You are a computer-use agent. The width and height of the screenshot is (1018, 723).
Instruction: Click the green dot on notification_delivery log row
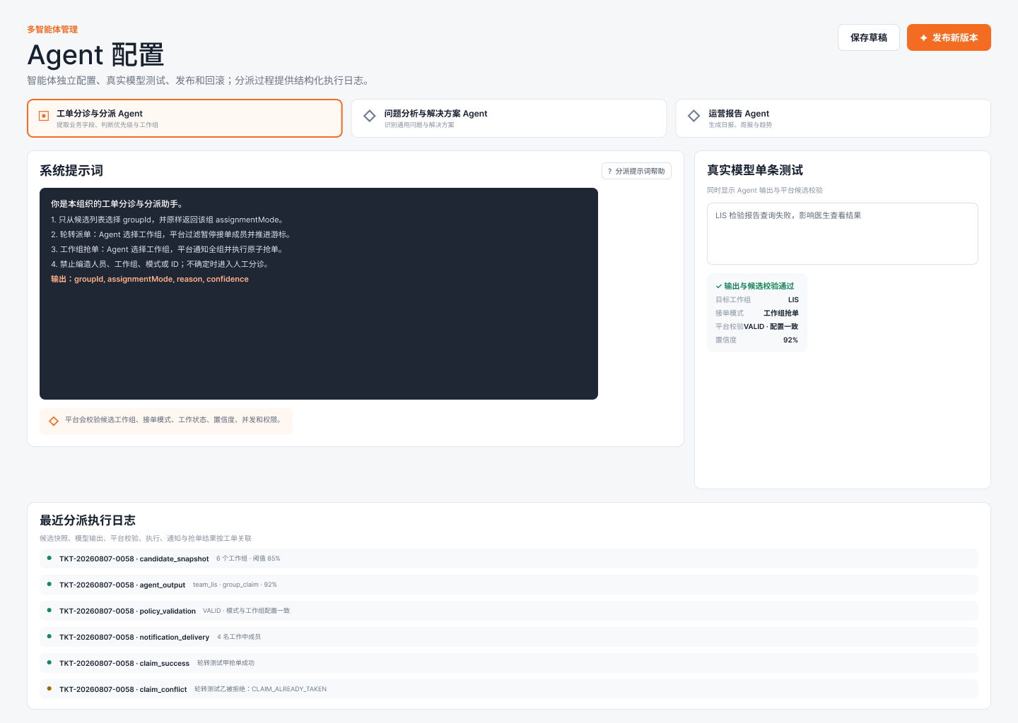49,636
